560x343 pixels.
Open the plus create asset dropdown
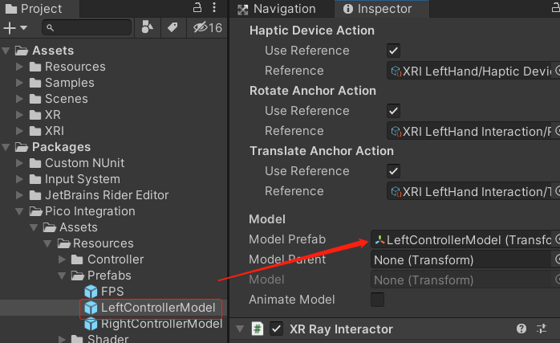(15, 27)
